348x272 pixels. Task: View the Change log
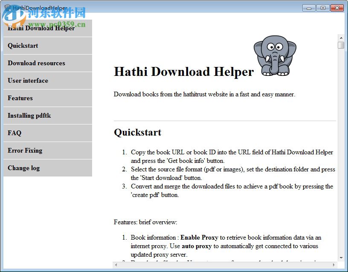pos(23,168)
